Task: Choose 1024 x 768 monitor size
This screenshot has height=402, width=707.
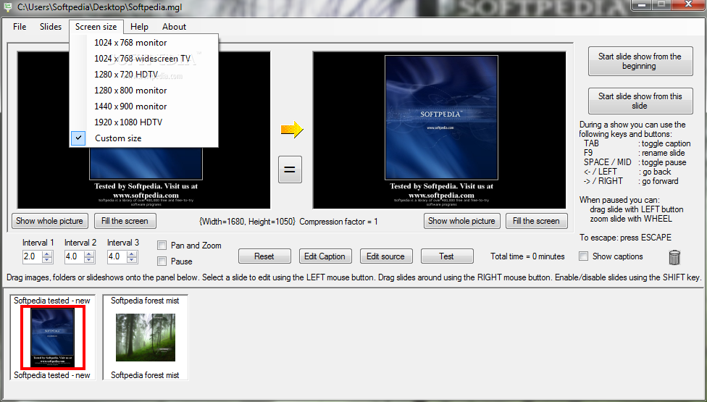Action: point(144,42)
